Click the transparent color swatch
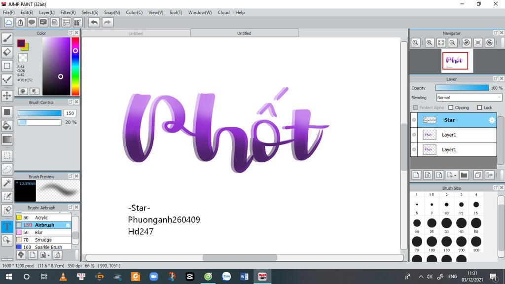 [x=23, y=58]
